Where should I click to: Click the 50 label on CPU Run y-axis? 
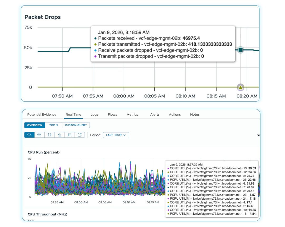point(29,159)
